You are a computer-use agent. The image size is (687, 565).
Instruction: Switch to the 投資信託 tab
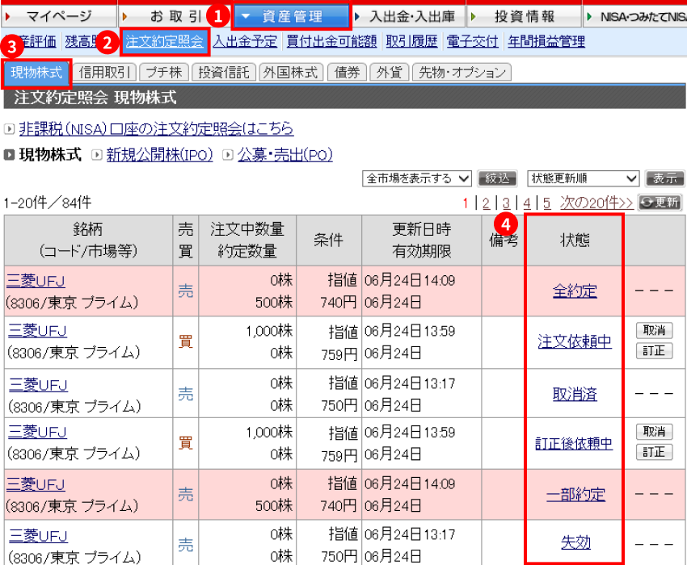(x=224, y=73)
